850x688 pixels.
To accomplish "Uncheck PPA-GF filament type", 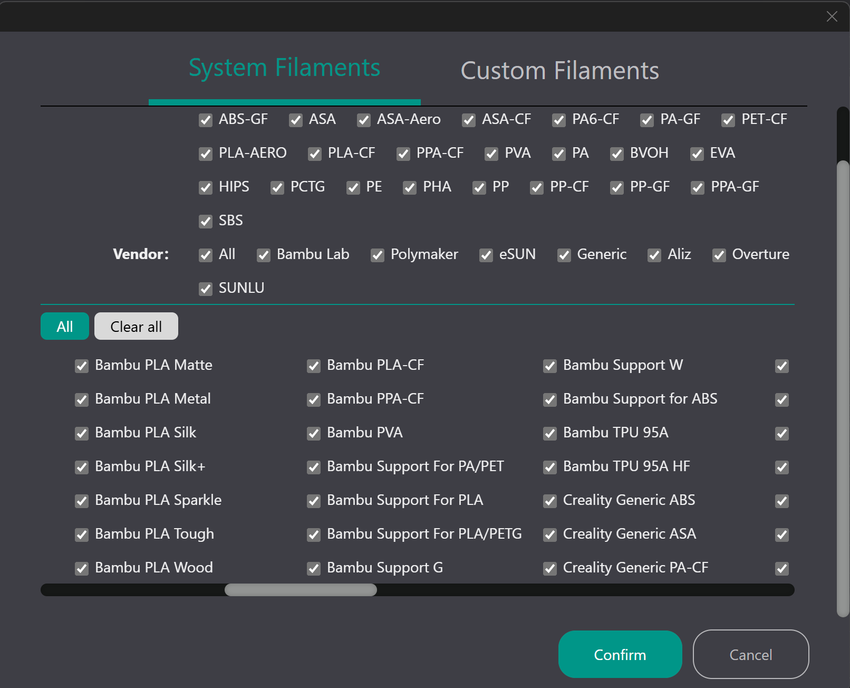I will [698, 188].
